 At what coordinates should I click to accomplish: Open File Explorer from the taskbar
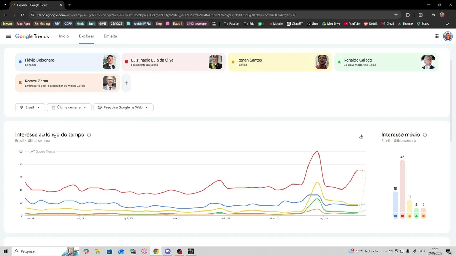pyautogui.click(x=98, y=251)
